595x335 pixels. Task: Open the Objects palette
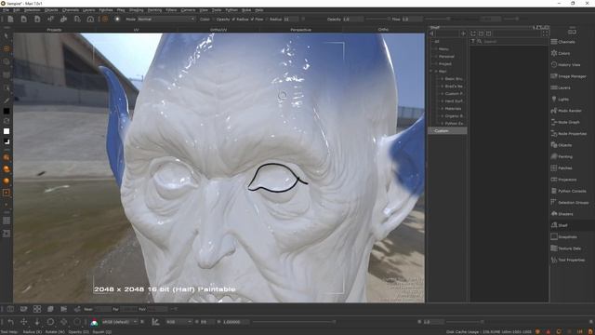(562, 145)
